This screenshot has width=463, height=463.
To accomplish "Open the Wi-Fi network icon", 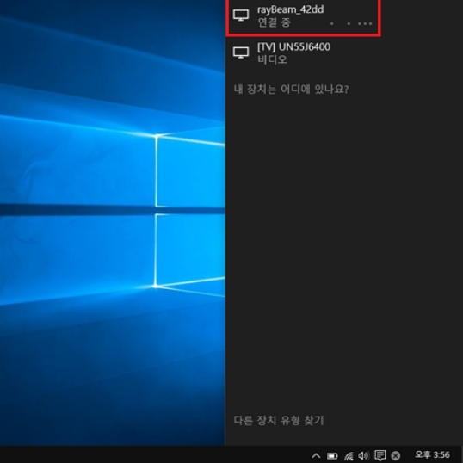I will [349, 456].
